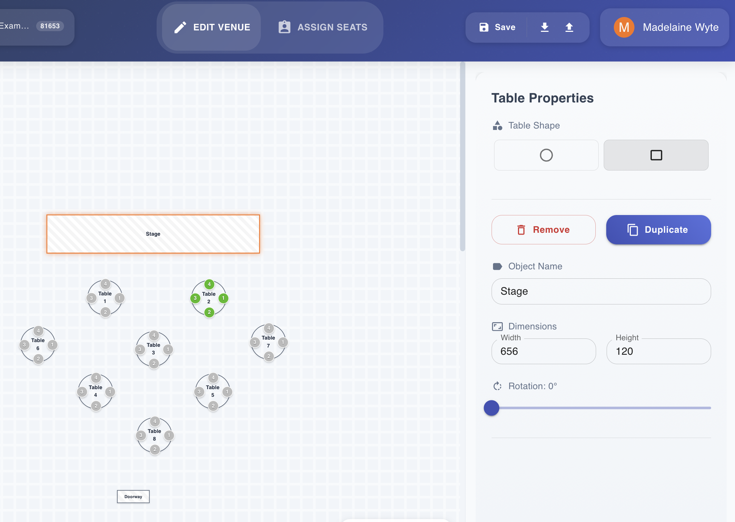This screenshot has height=522, width=735.
Task: Click seat 1 of Table 7
Action: tap(283, 342)
